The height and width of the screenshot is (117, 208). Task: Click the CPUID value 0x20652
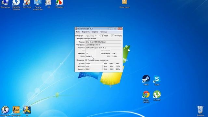pyautogui.click(x=90, y=56)
